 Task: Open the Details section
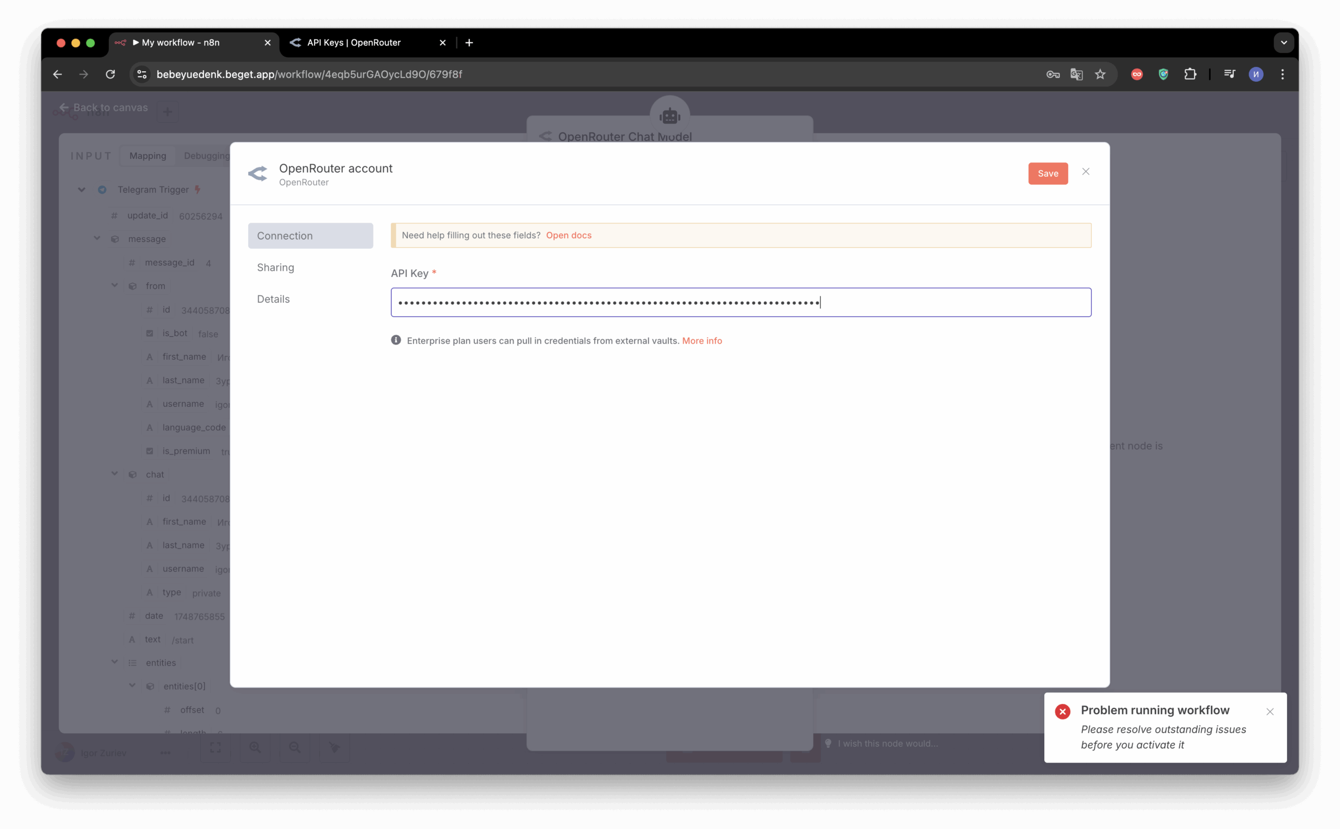(x=273, y=299)
